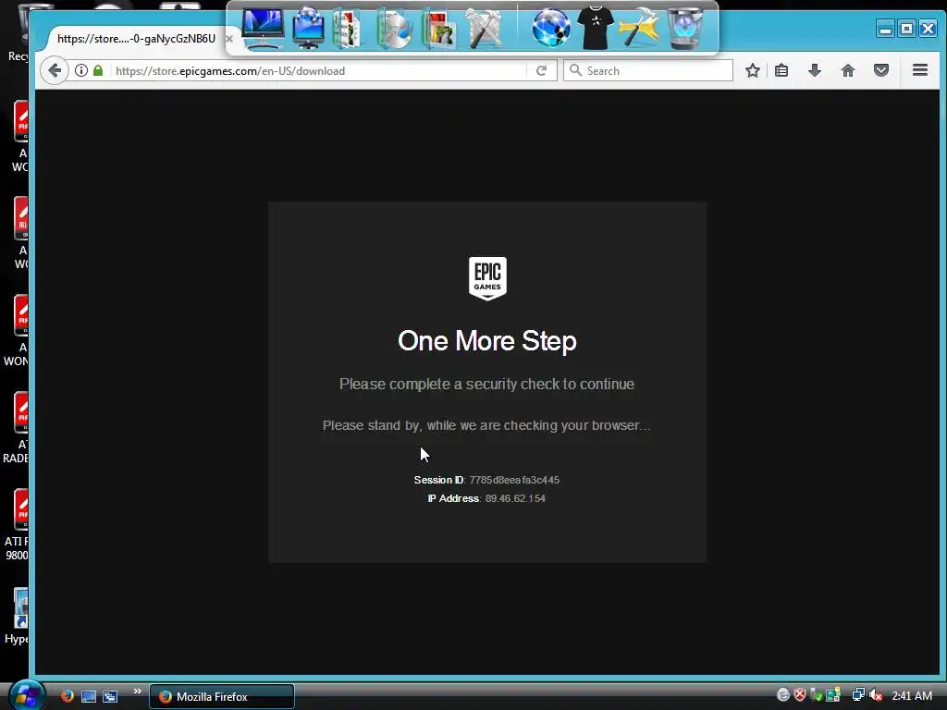
Task: Open the documents folder icon in dock
Action: (x=349, y=29)
